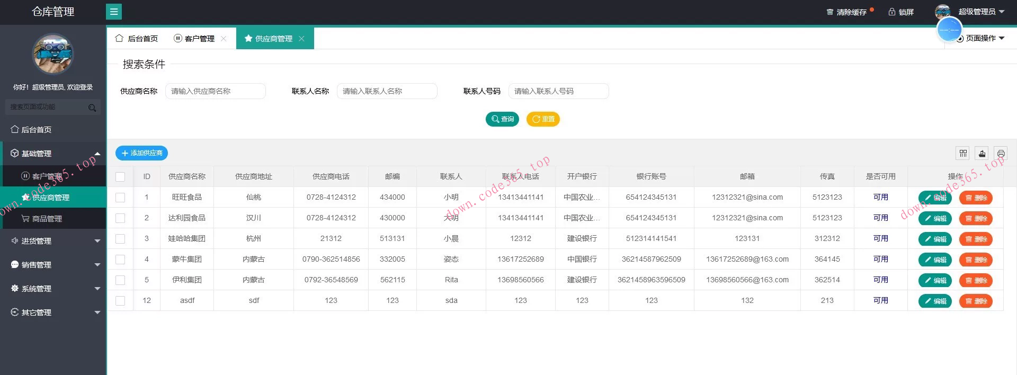This screenshot has width=1017, height=375.
Task: Delete supplier 伊利集团
Action: [976, 281]
